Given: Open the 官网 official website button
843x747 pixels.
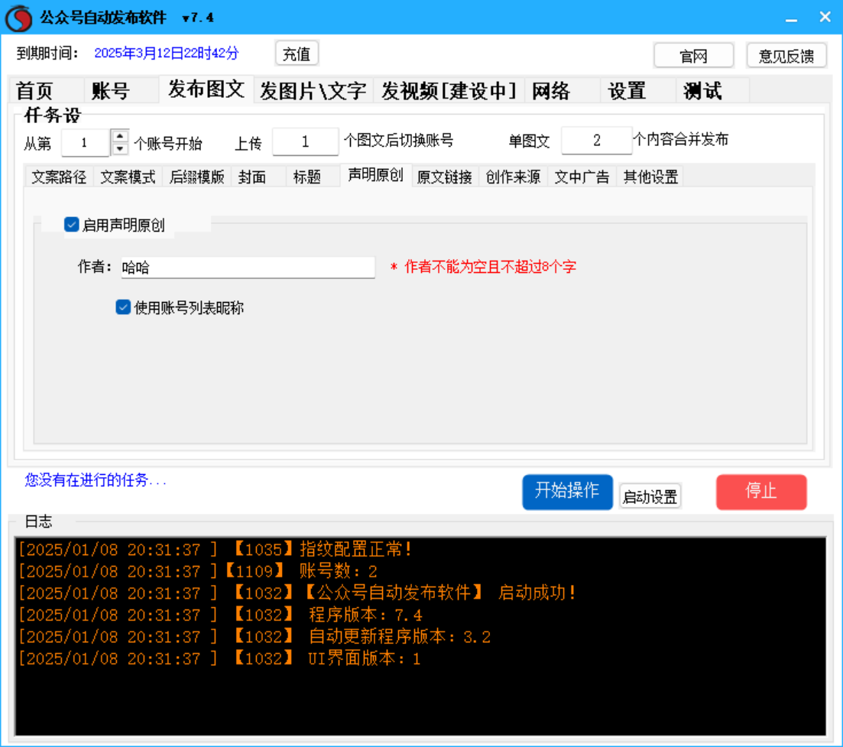Looking at the screenshot, I should (693, 56).
